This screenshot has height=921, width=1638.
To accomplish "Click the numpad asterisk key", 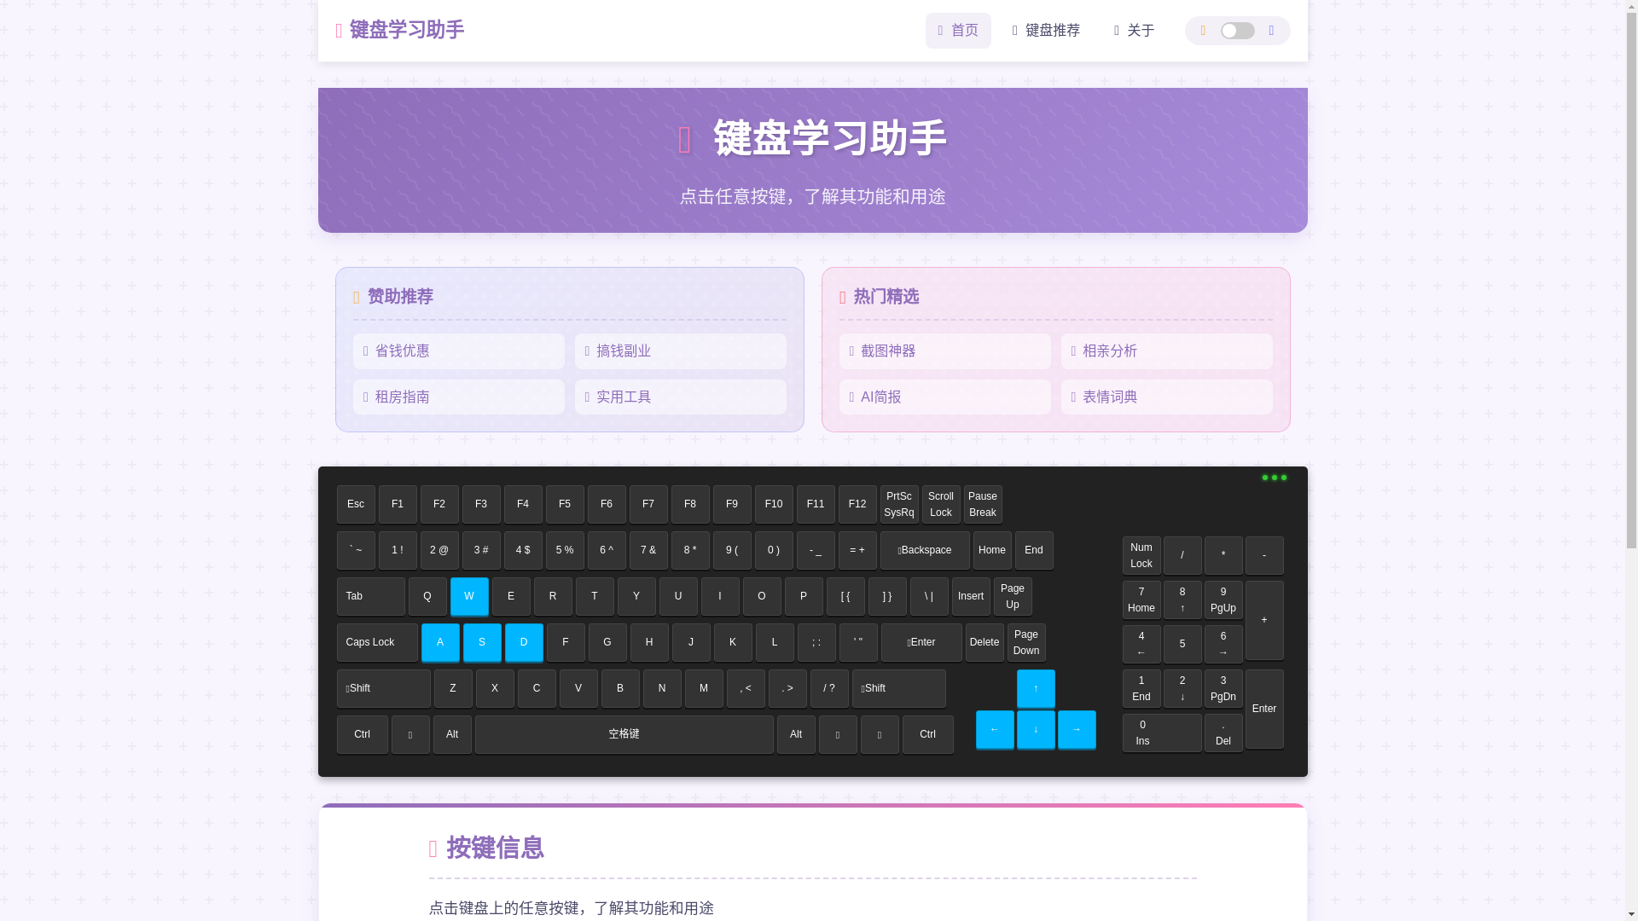I will pos(1223,555).
